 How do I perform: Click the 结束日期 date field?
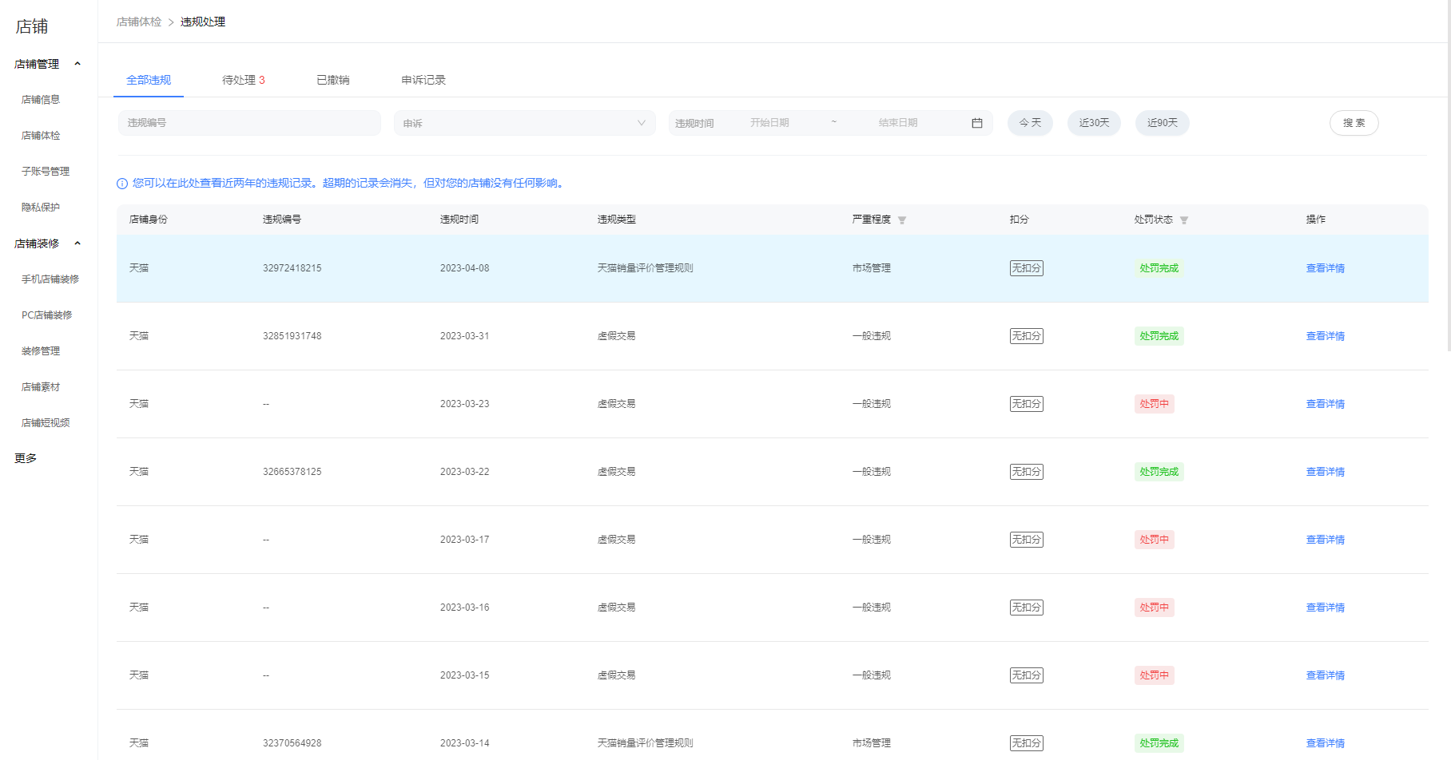pyautogui.click(x=898, y=123)
